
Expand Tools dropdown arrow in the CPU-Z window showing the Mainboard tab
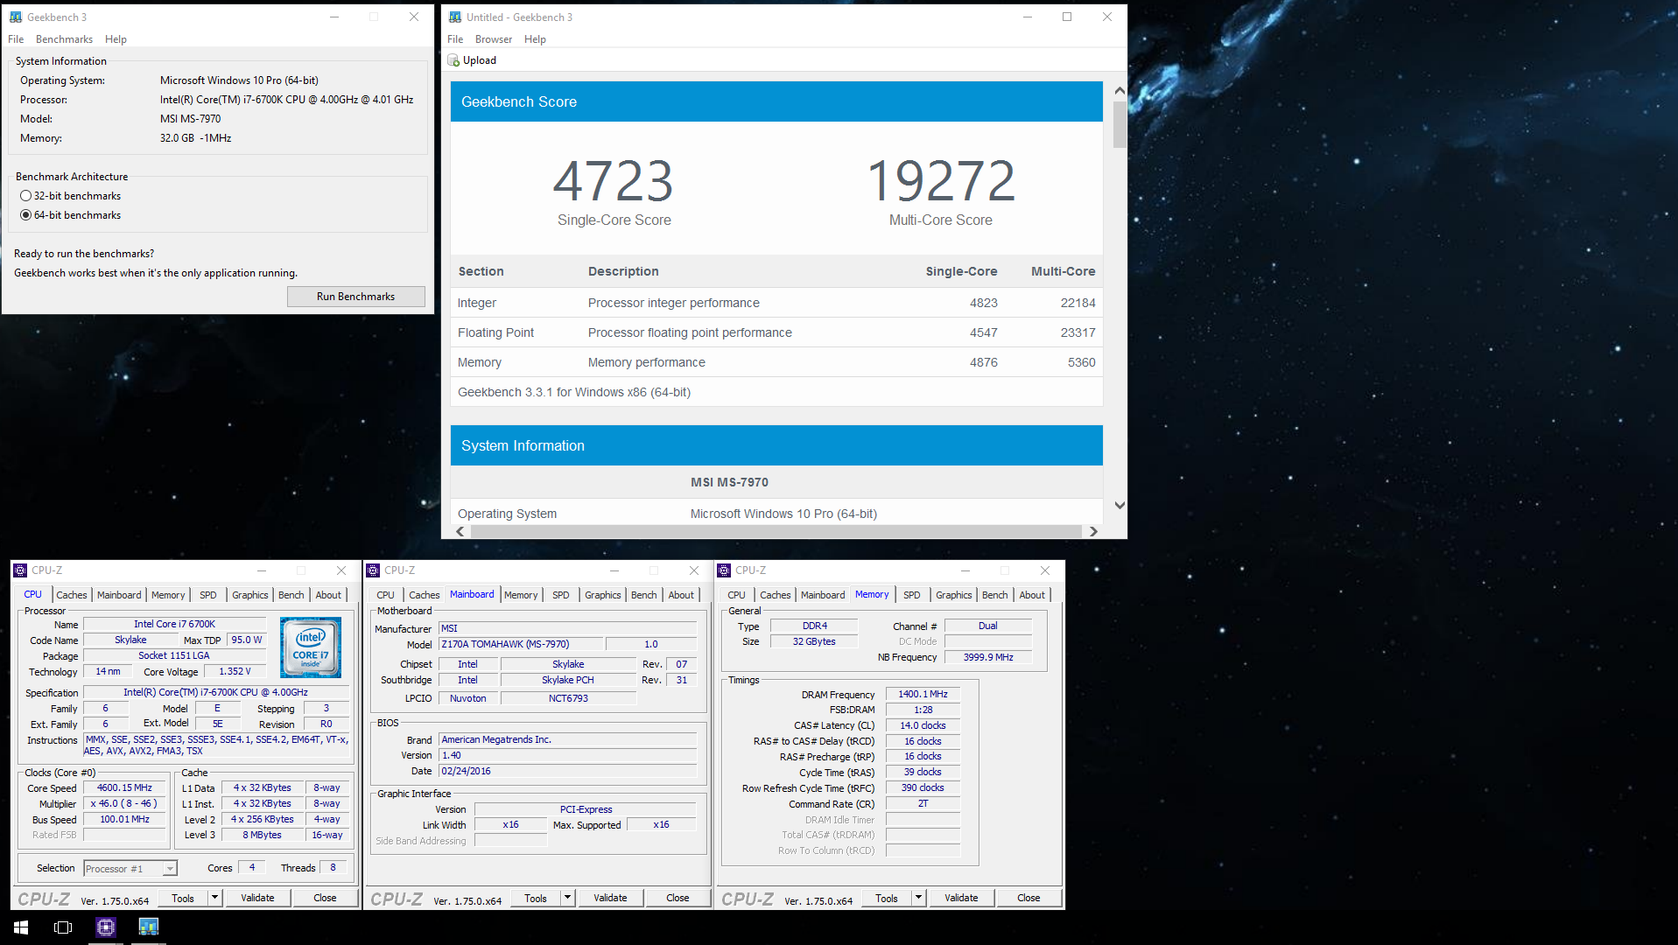click(x=567, y=898)
